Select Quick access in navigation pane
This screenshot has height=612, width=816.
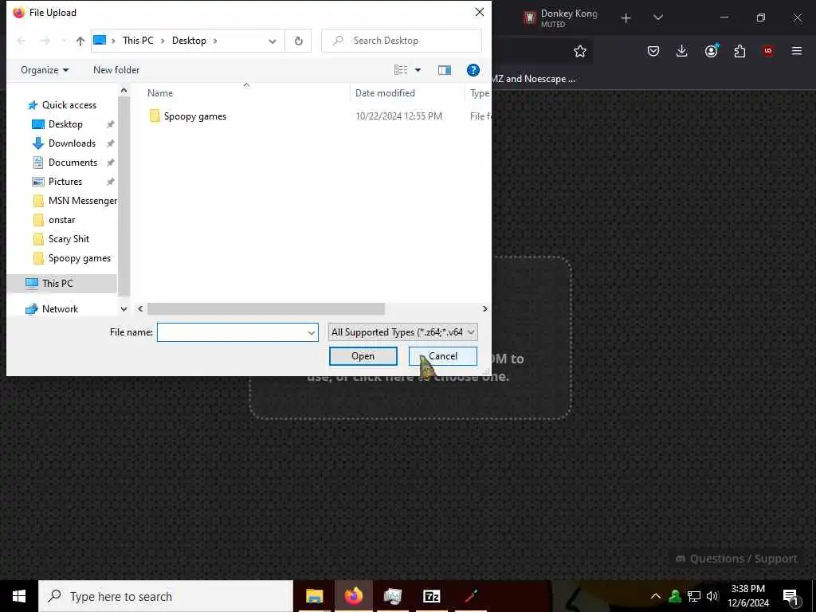(69, 105)
